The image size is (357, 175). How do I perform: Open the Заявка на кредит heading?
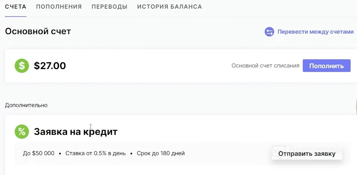[76, 132]
